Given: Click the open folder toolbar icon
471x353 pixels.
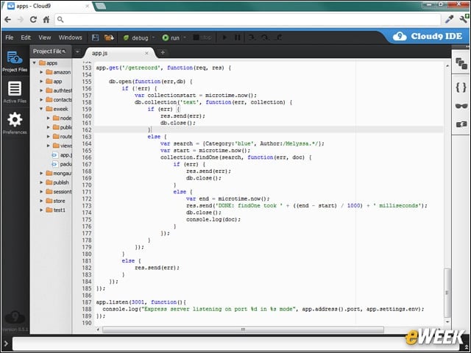Looking at the screenshot, I should (x=109, y=38).
